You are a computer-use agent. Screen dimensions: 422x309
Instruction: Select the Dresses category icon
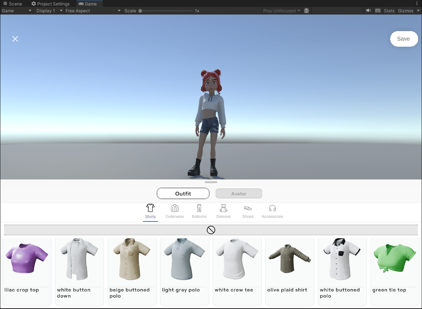click(x=223, y=209)
